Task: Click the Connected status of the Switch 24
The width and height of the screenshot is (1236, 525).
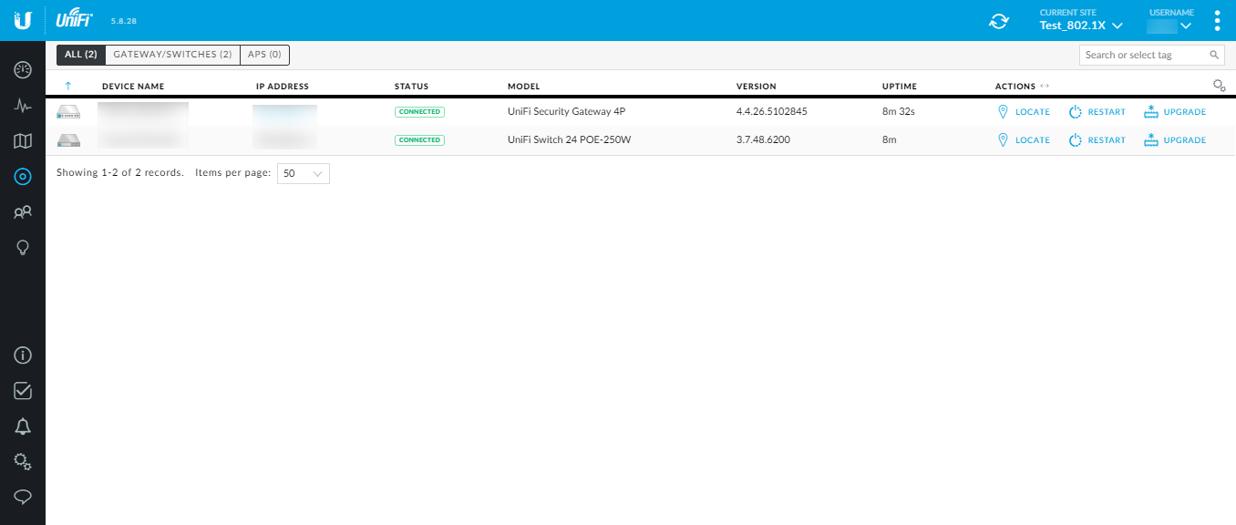Action: (419, 140)
